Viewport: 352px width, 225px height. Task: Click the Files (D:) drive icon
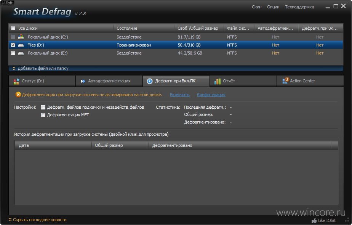21,45
